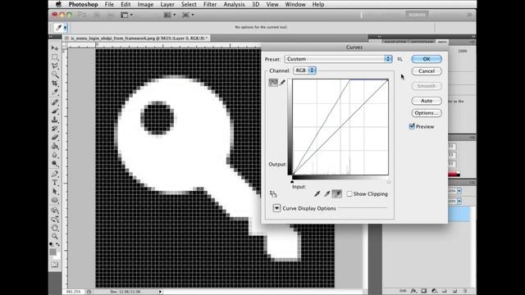Viewport: 525px width, 295px height.
Task: Select the 3D Rotate tool
Action: tap(55, 211)
